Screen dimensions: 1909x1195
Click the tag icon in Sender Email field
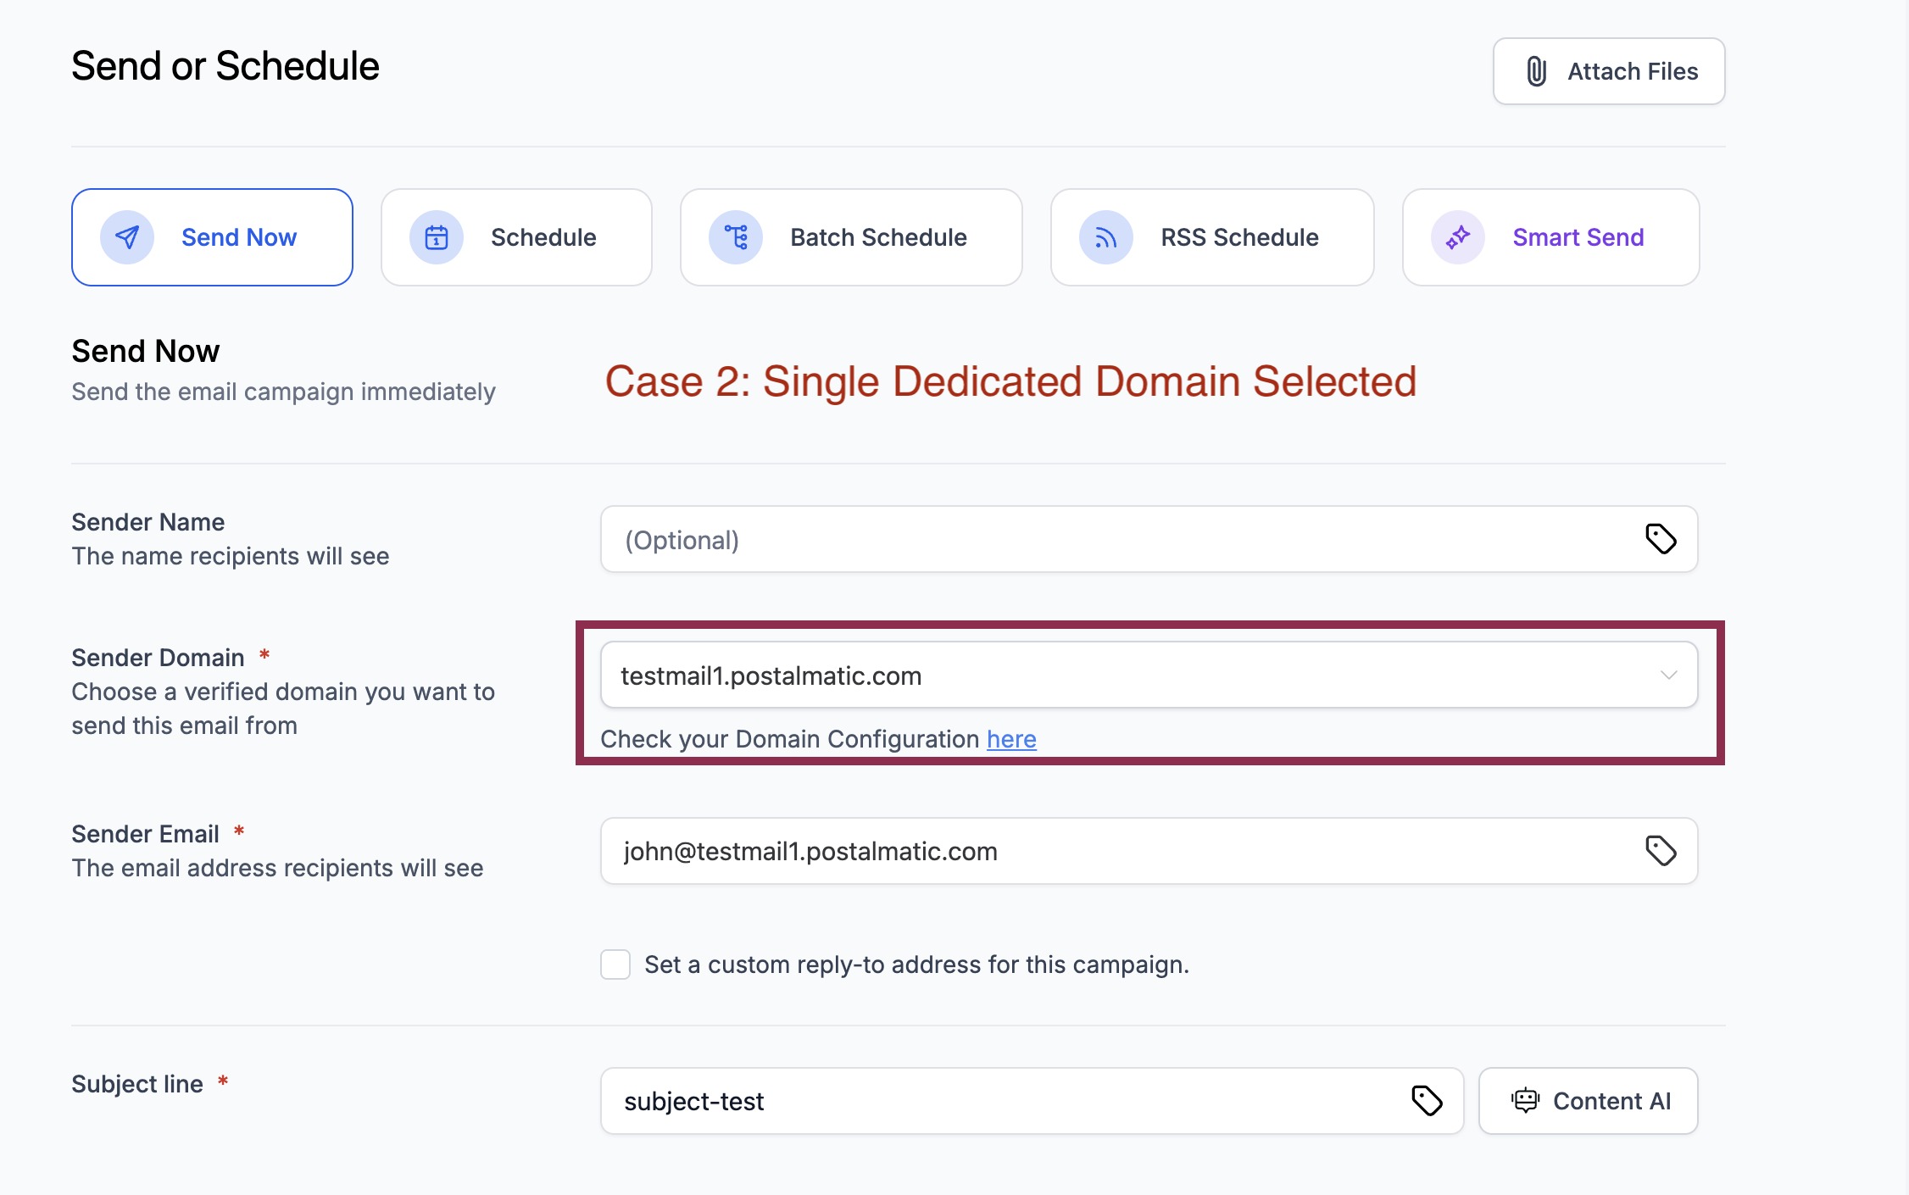(x=1661, y=851)
